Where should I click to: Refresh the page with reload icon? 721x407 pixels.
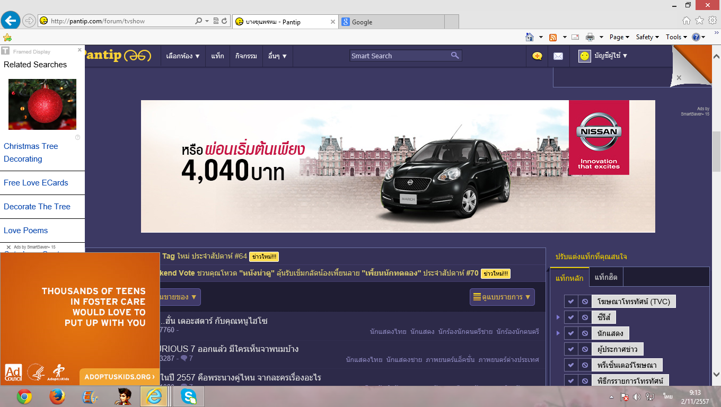224,21
